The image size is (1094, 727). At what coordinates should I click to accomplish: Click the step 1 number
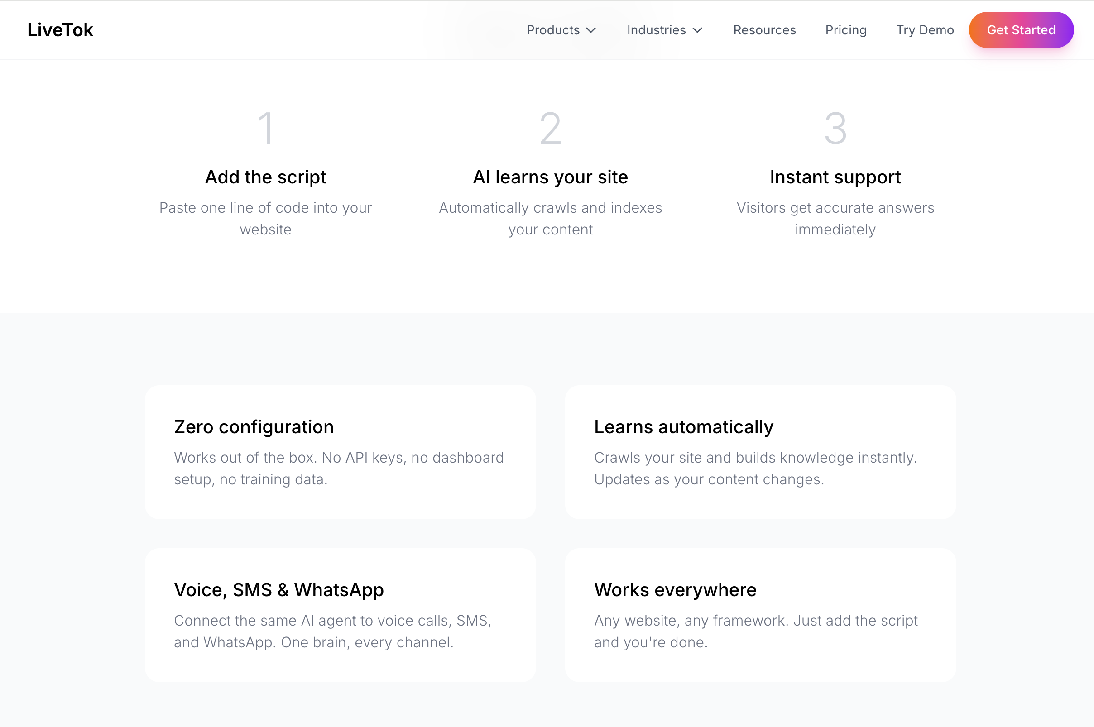[266, 129]
